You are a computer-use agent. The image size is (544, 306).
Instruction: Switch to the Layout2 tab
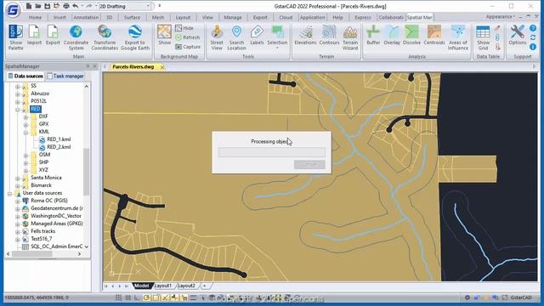coord(187,286)
